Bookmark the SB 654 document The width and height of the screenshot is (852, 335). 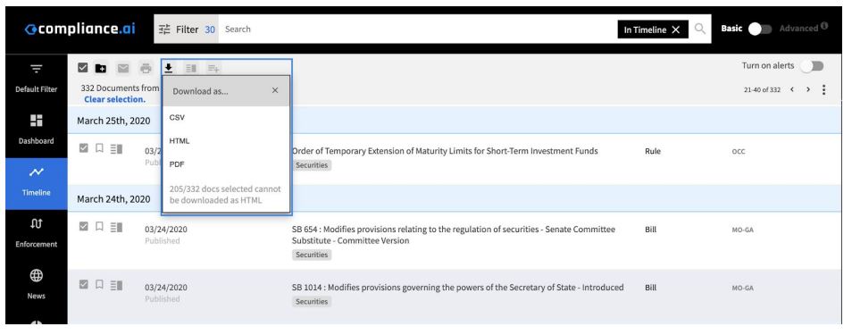tap(99, 226)
